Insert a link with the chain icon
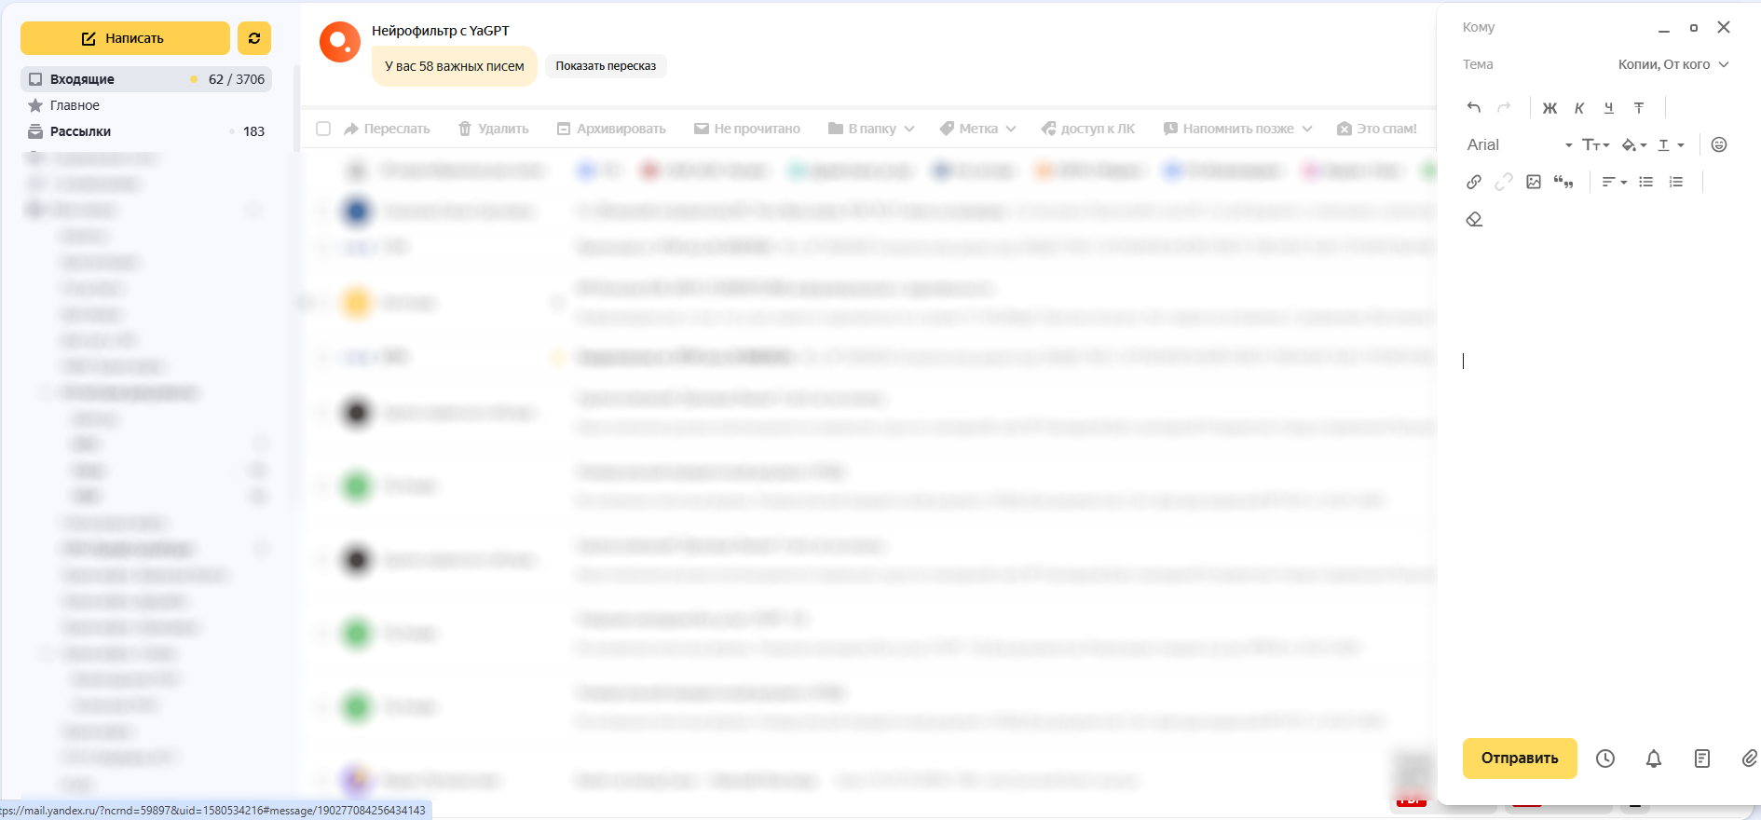The width and height of the screenshot is (1761, 820). (1473, 182)
